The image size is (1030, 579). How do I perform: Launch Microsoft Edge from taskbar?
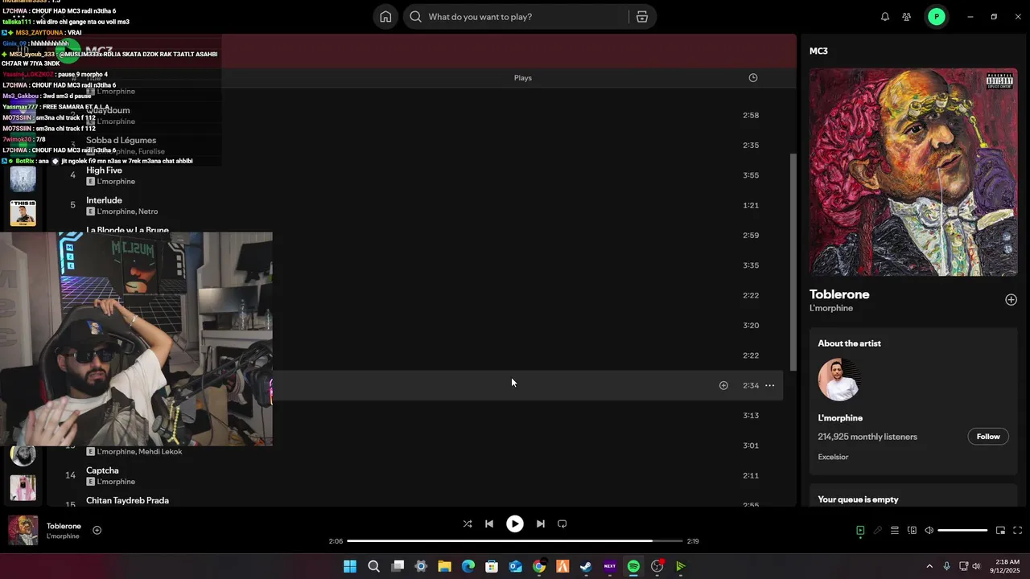point(468,566)
